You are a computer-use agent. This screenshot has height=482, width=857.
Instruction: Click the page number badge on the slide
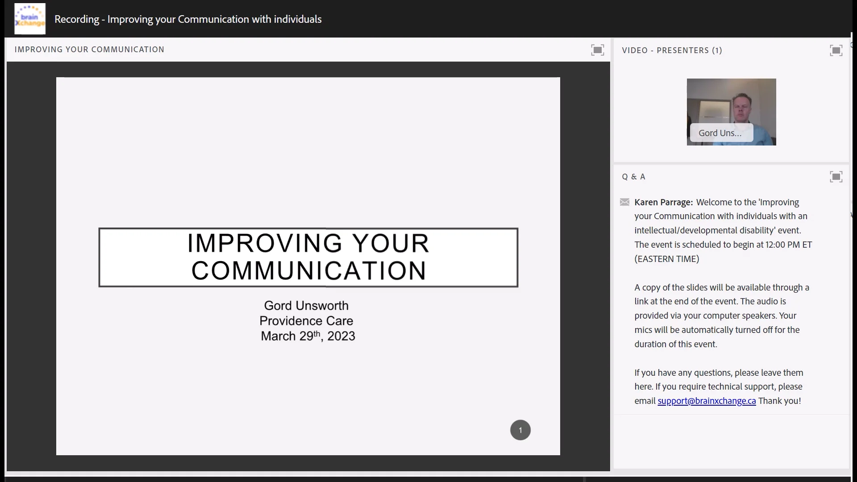(520, 430)
